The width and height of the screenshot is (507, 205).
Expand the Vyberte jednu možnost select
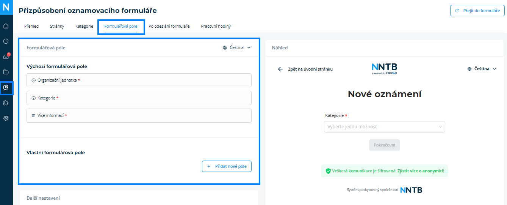coord(384,127)
